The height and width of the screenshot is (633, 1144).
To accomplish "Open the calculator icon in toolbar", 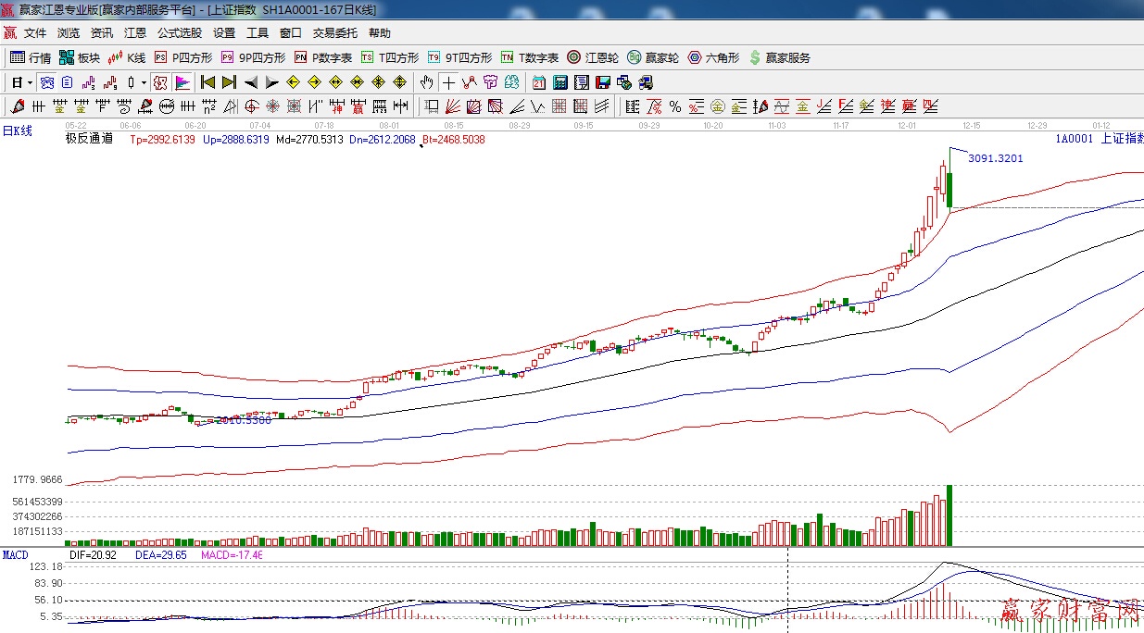I will [559, 82].
